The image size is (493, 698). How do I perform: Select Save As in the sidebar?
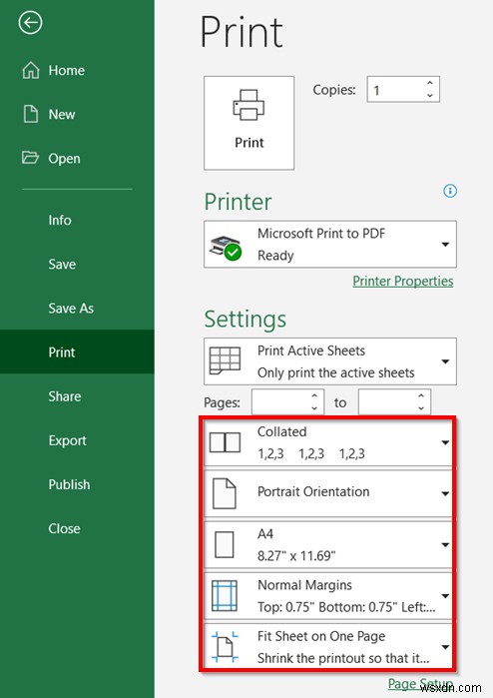[x=71, y=308]
